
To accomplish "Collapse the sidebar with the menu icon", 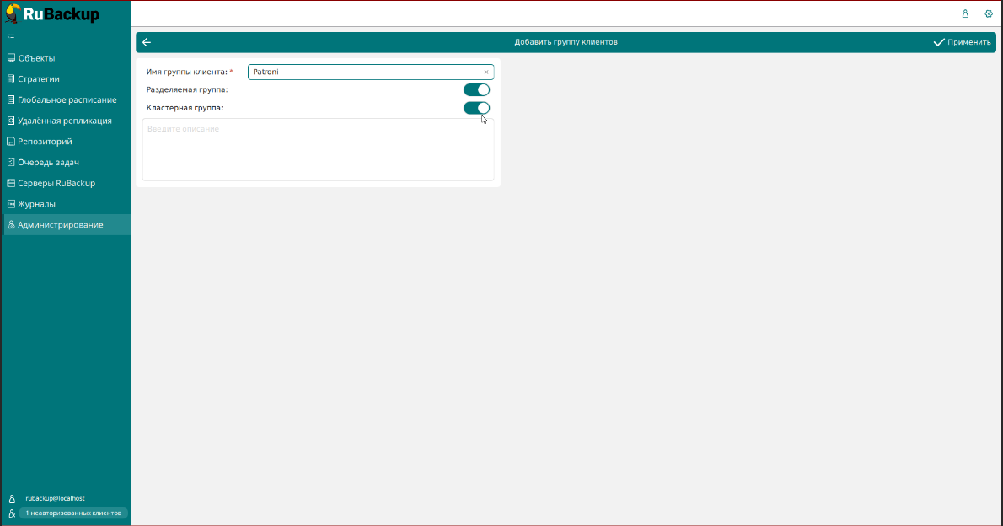I will coord(11,38).
